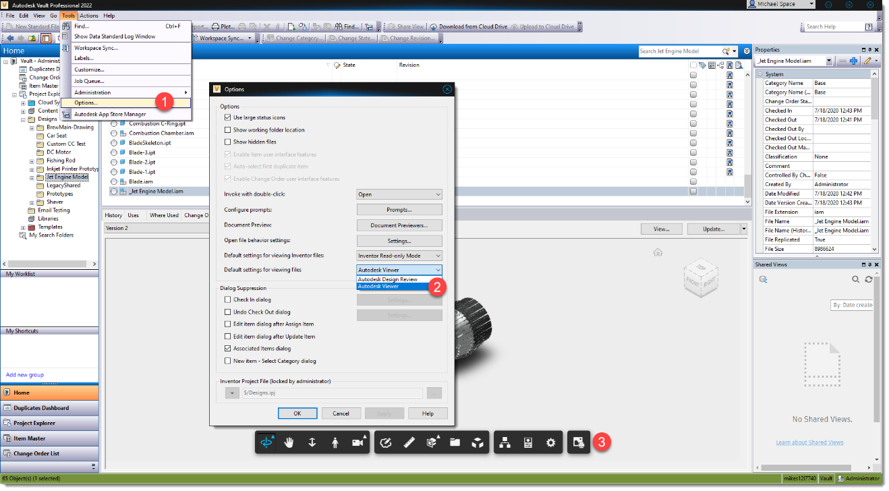Activate the Pan hand tool

tap(289, 442)
